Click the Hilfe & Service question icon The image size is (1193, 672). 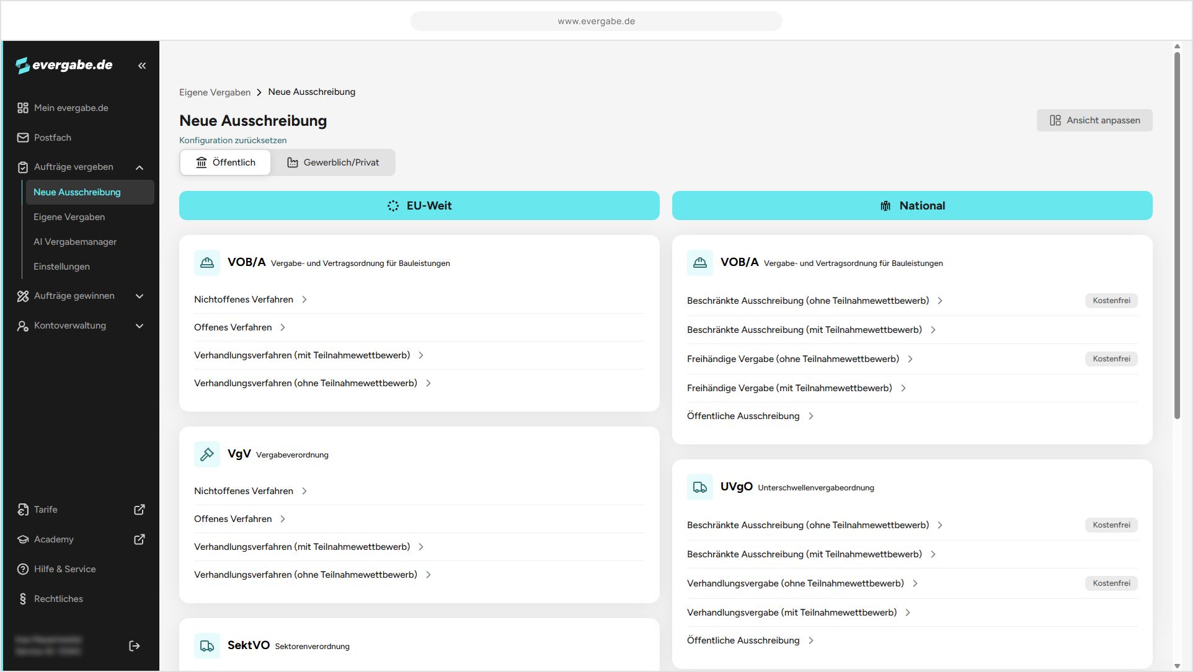point(23,569)
